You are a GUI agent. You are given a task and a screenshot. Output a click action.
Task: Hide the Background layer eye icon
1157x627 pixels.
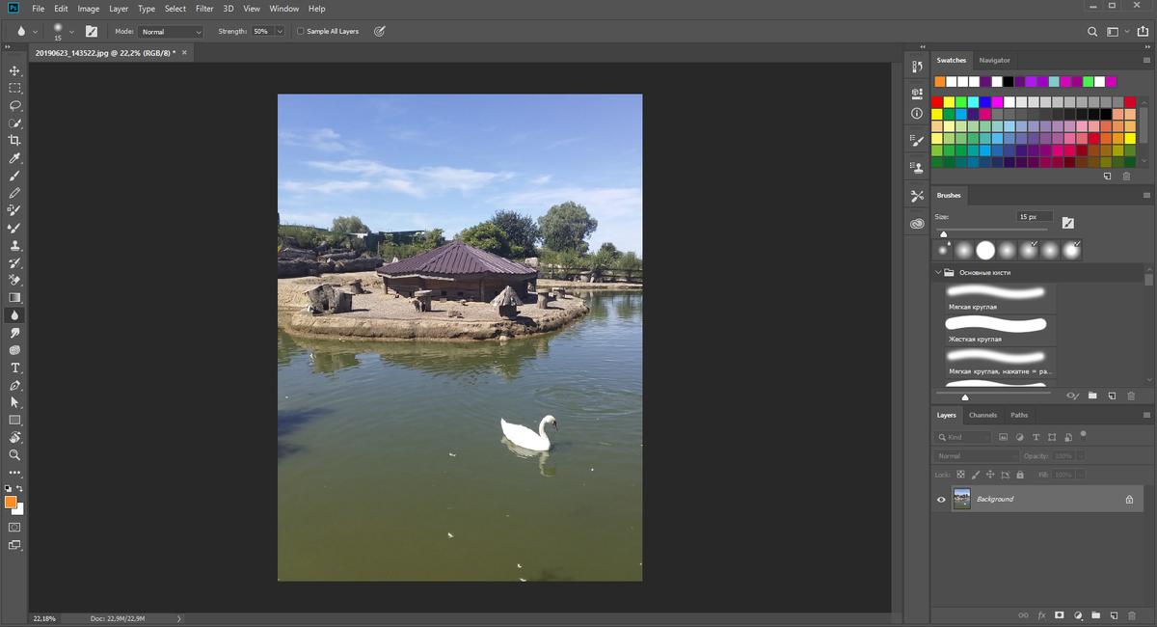(942, 499)
